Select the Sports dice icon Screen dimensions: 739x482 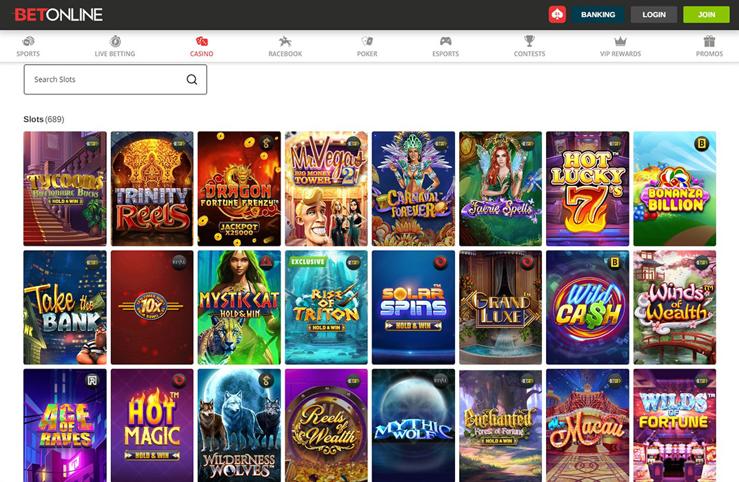pos(28,41)
